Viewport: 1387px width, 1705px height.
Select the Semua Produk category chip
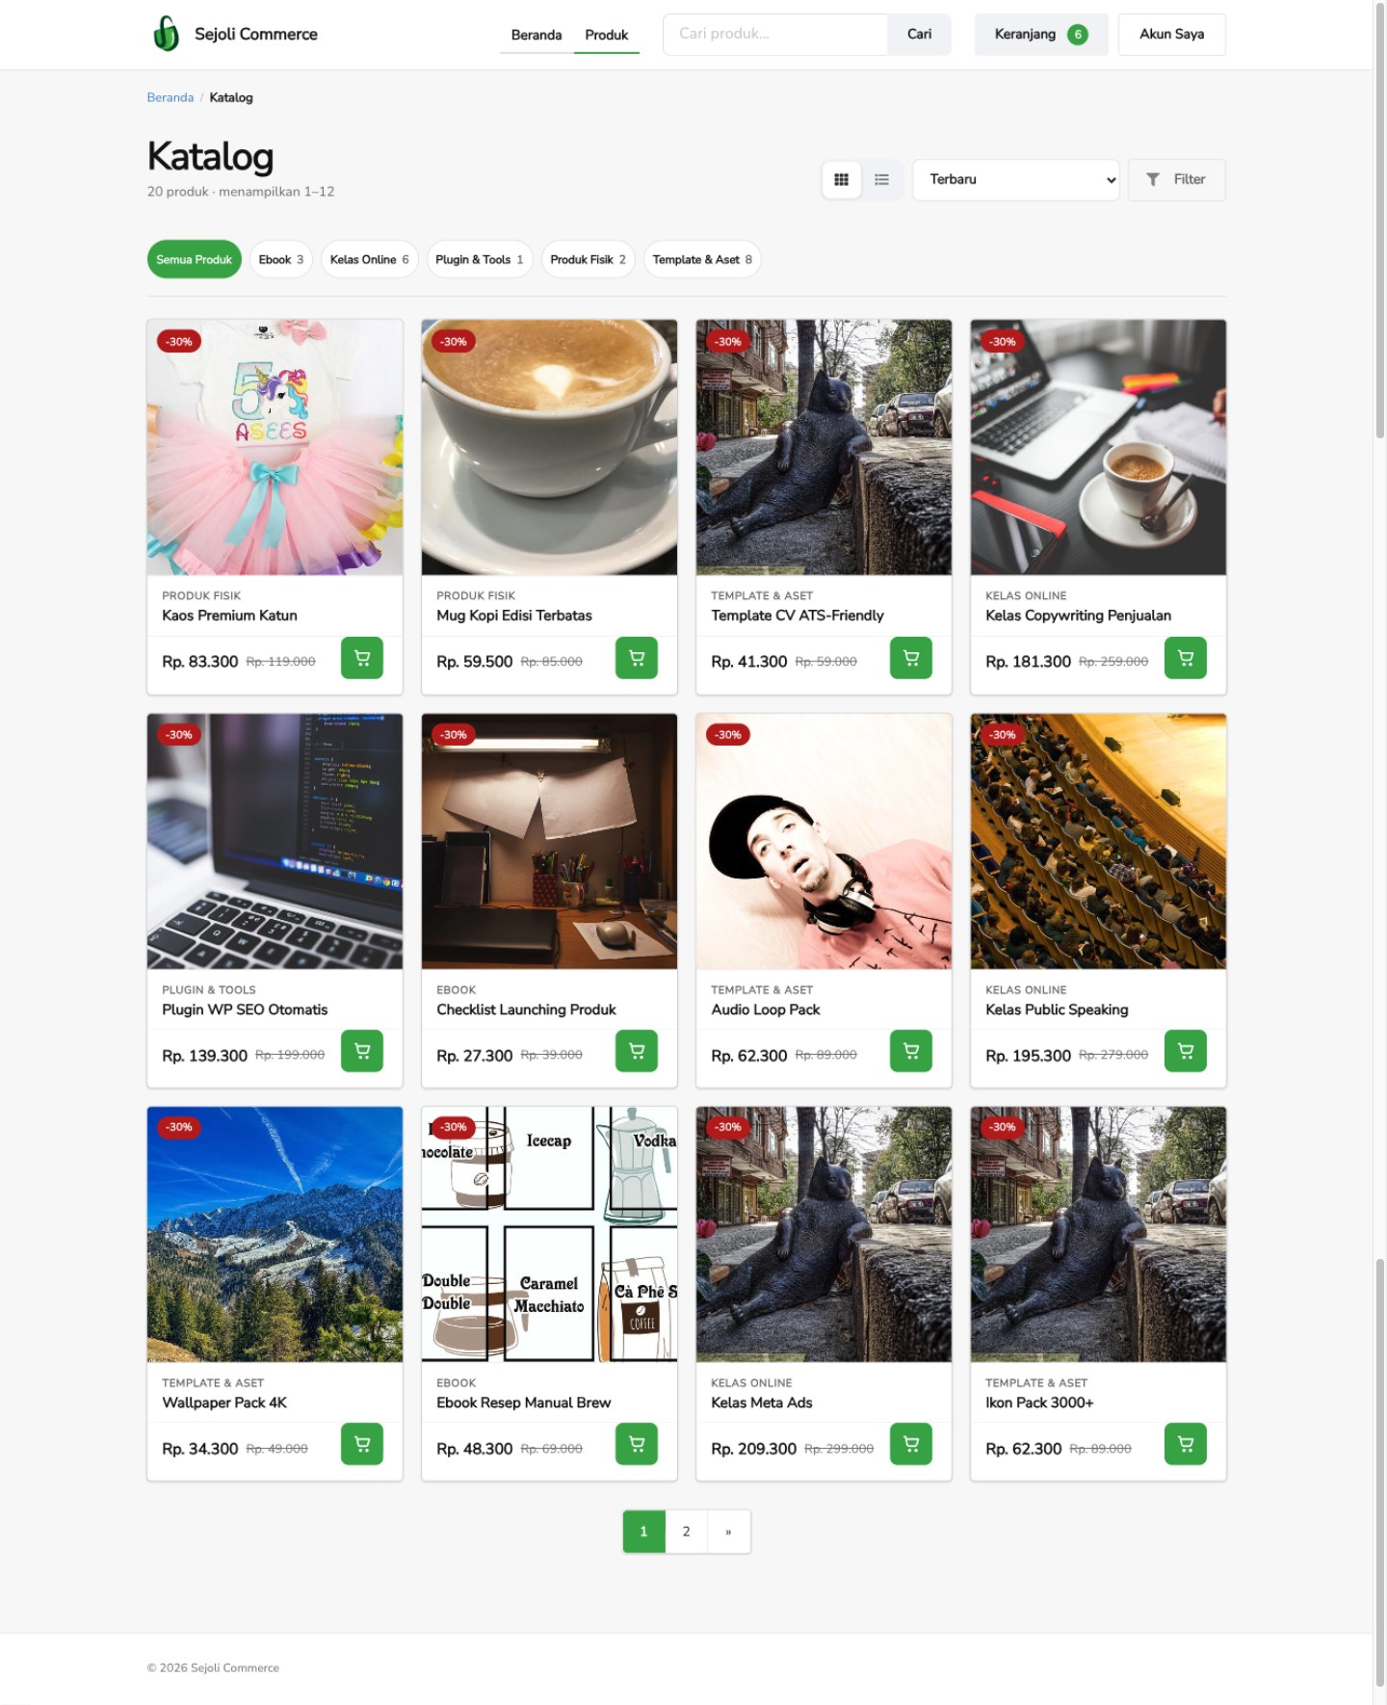[194, 259]
